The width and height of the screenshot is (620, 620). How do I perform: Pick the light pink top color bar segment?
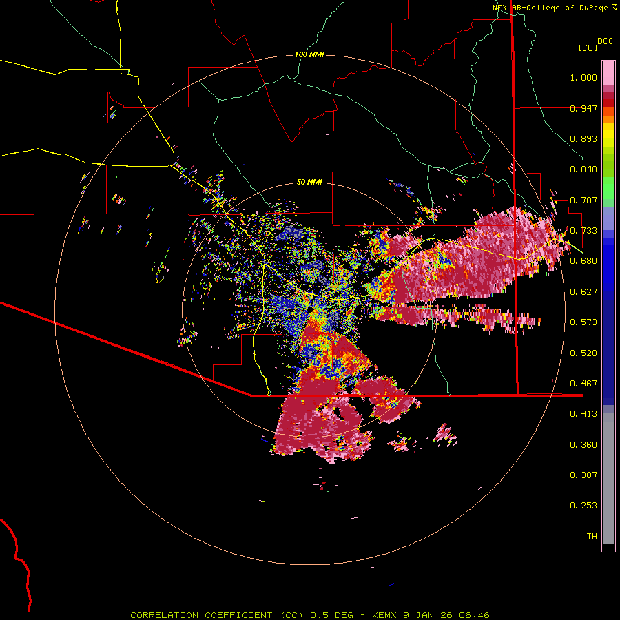tap(608, 74)
